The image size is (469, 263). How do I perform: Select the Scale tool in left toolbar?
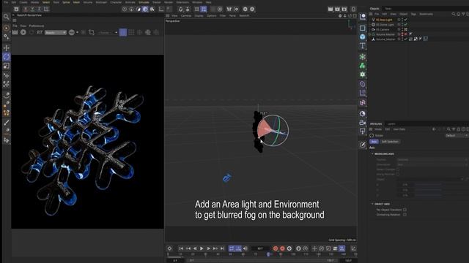7,66
